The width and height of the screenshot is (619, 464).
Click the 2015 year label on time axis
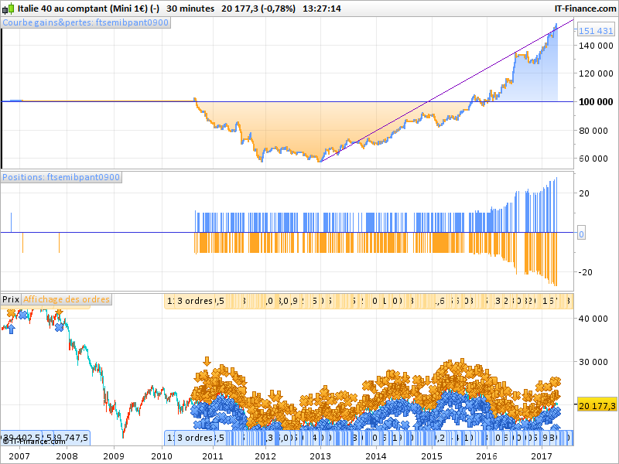tap(432, 456)
